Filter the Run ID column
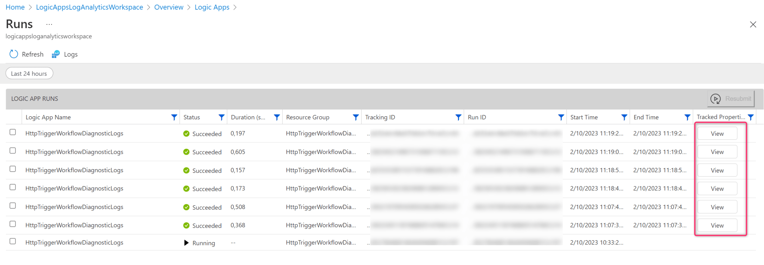Screen dimensions: 764x265 (561, 117)
